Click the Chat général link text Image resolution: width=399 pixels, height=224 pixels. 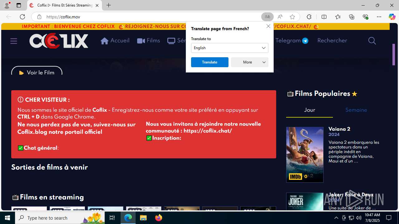(41, 148)
